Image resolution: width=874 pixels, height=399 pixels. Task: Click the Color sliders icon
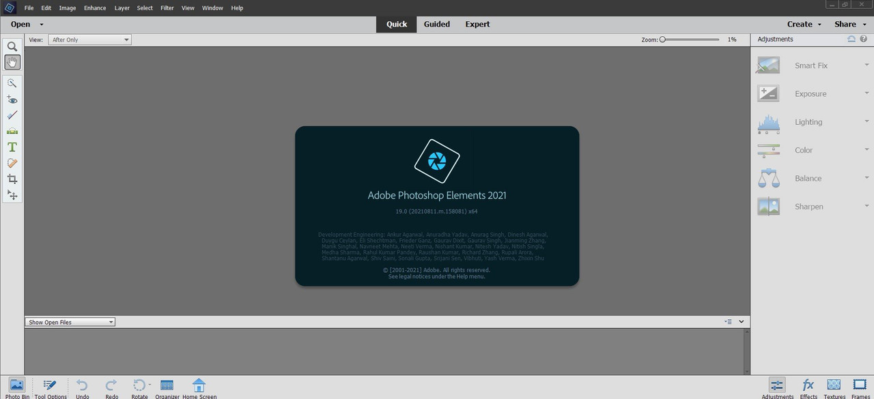pyautogui.click(x=768, y=150)
